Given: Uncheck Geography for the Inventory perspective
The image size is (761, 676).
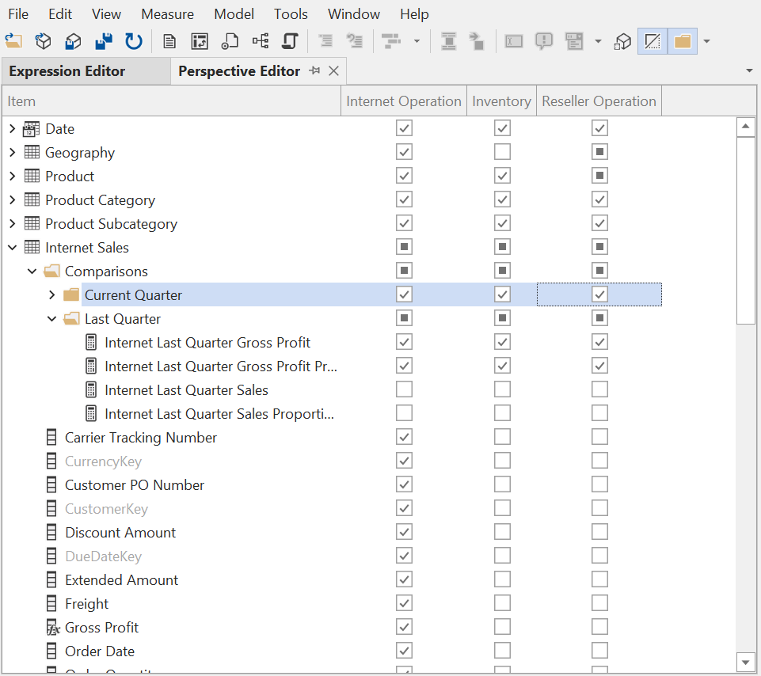Looking at the screenshot, I should [502, 151].
